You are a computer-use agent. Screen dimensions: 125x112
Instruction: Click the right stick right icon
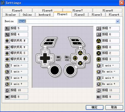pos(99,84)
